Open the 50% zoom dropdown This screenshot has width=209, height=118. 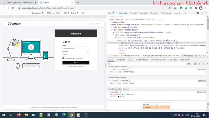tap(66, 13)
